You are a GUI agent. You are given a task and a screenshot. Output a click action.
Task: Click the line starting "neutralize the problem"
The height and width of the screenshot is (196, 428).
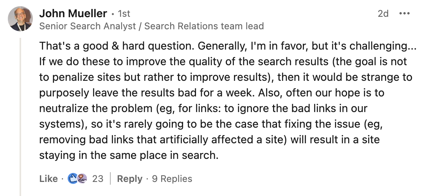203,108
